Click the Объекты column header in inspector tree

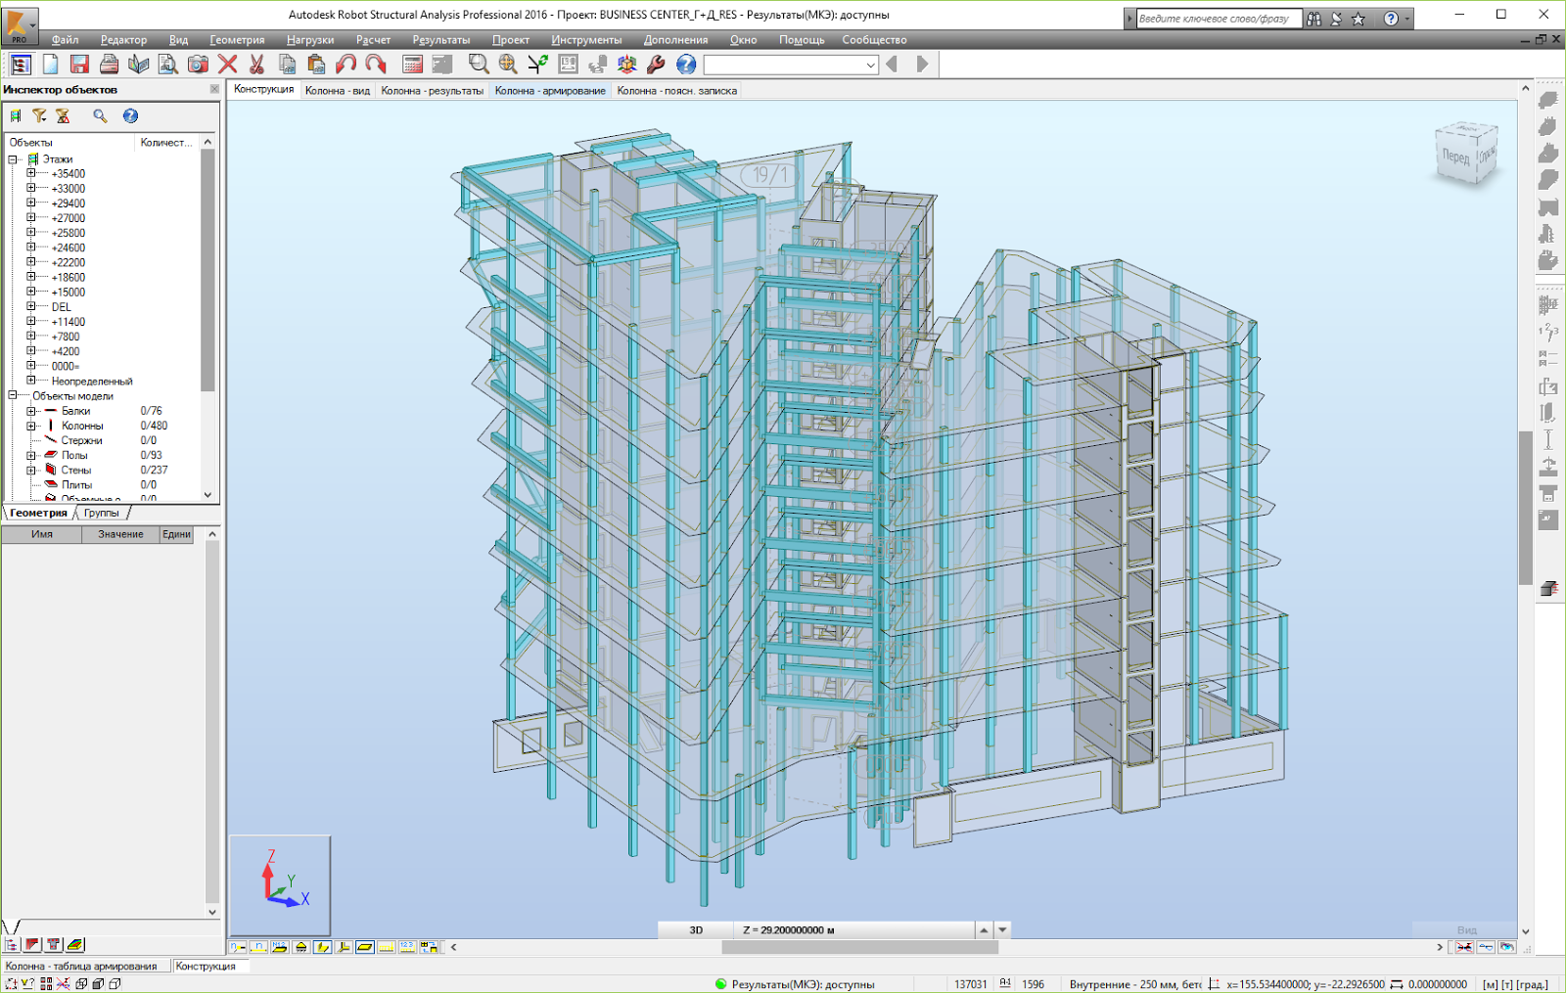[x=69, y=143]
